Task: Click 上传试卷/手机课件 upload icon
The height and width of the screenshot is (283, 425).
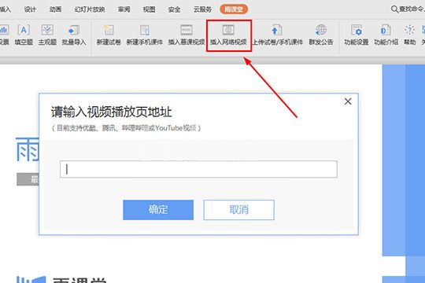Action: point(277,31)
